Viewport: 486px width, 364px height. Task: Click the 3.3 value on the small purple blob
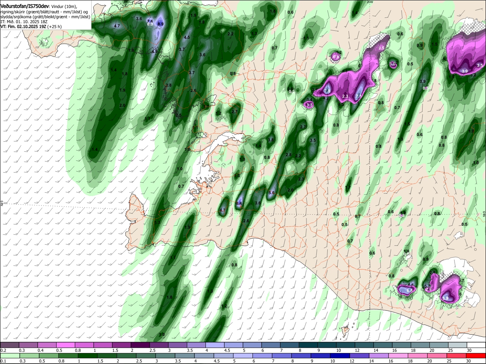[309, 105]
